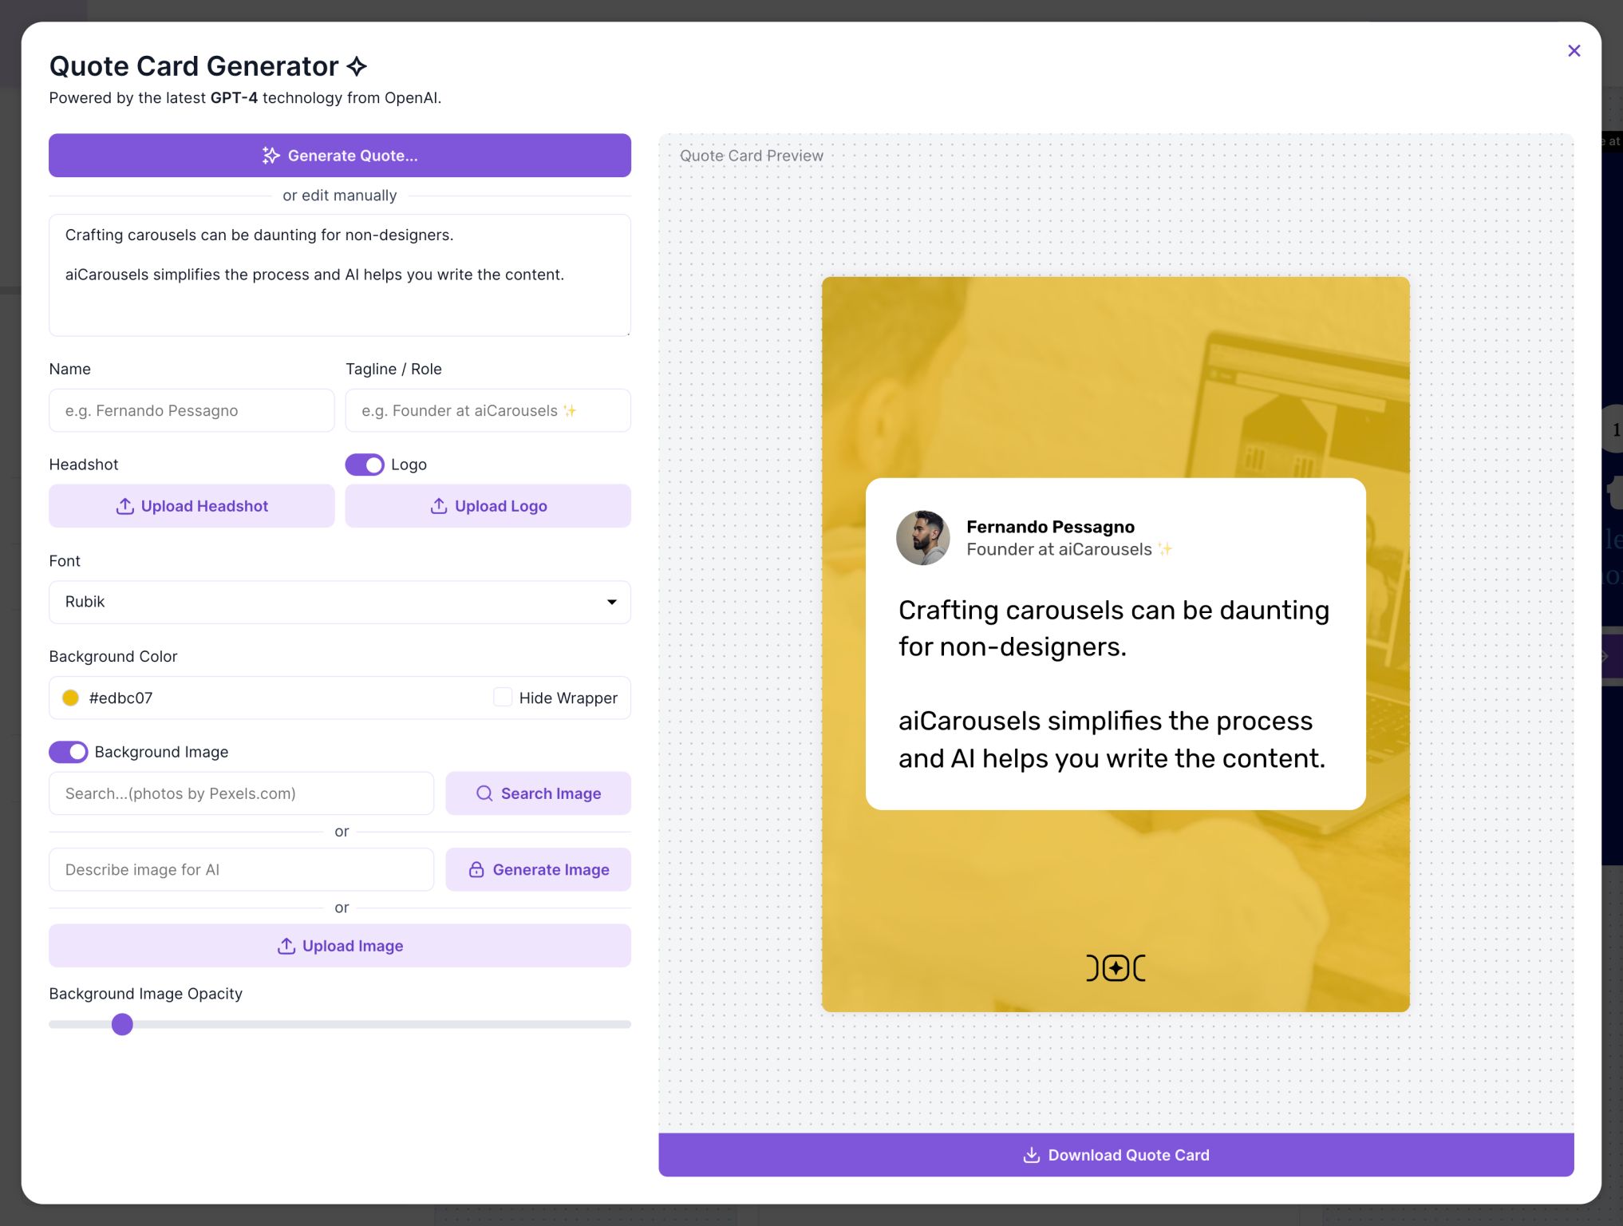Click the Name input field
This screenshot has height=1226, width=1623.
192,410
